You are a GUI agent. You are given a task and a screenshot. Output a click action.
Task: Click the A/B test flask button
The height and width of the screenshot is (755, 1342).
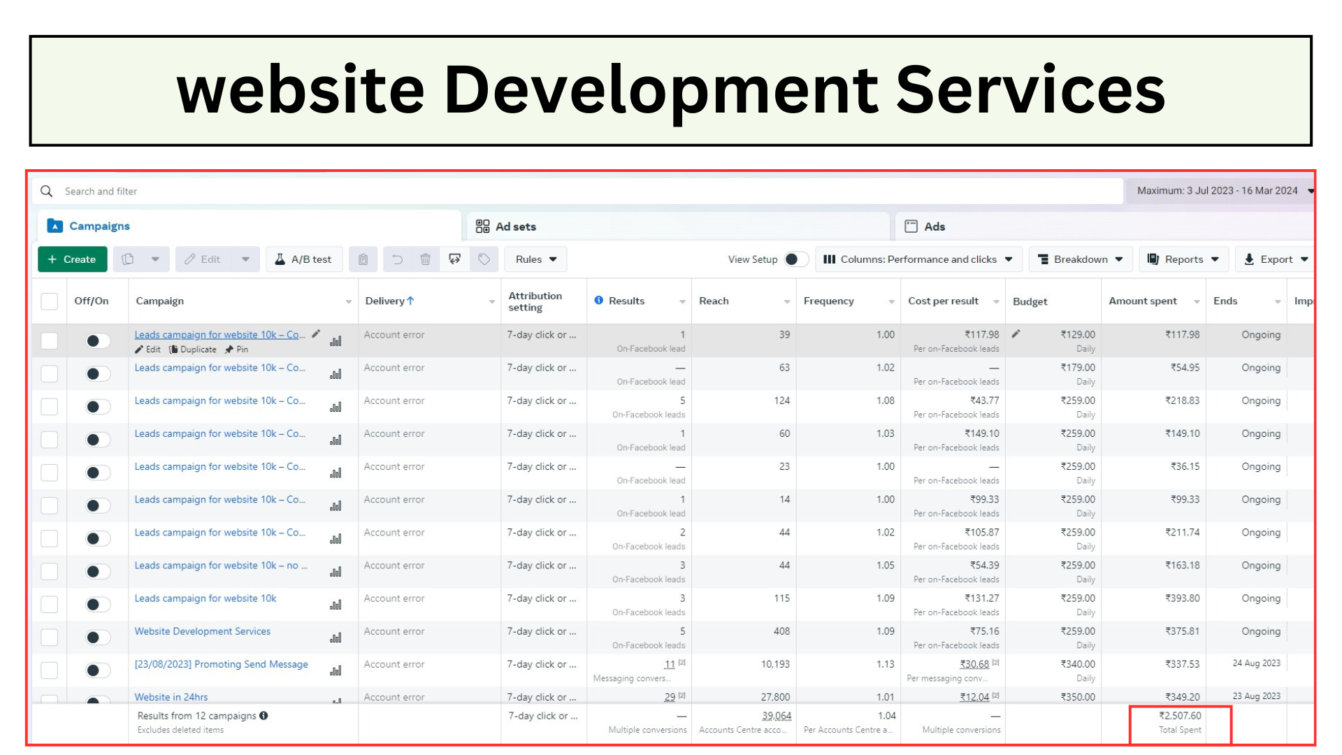point(303,259)
